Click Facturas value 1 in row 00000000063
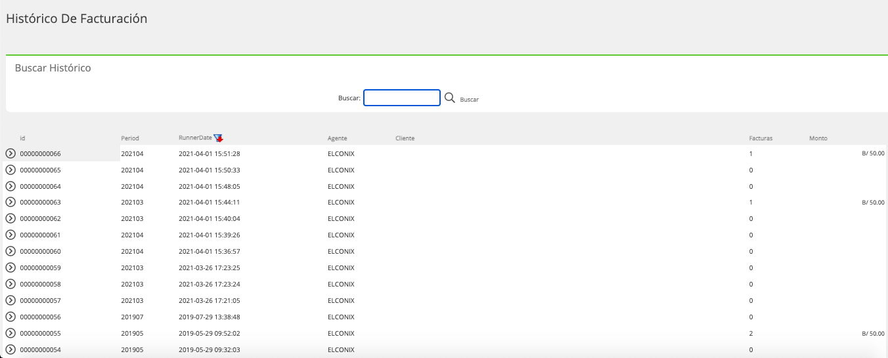Screen dimensions: 888x358 [751, 202]
